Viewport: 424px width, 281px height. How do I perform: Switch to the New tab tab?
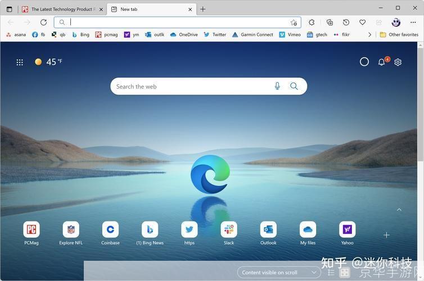coord(151,9)
